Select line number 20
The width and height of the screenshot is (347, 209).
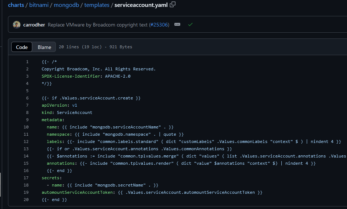pyautogui.click(x=26, y=200)
